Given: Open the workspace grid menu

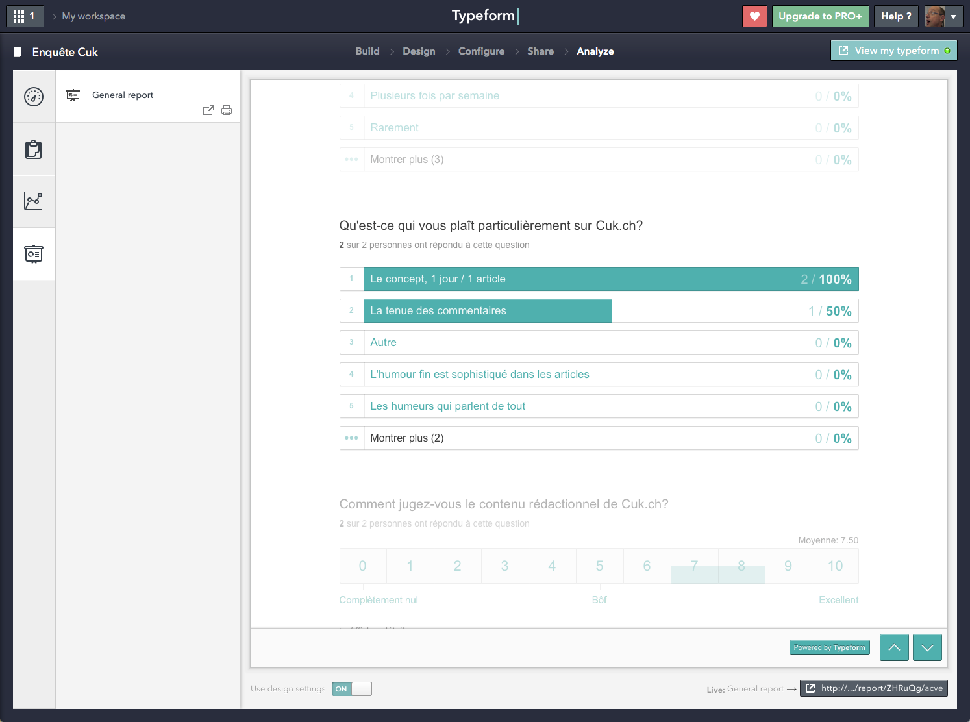Looking at the screenshot, I should click(25, 16).
